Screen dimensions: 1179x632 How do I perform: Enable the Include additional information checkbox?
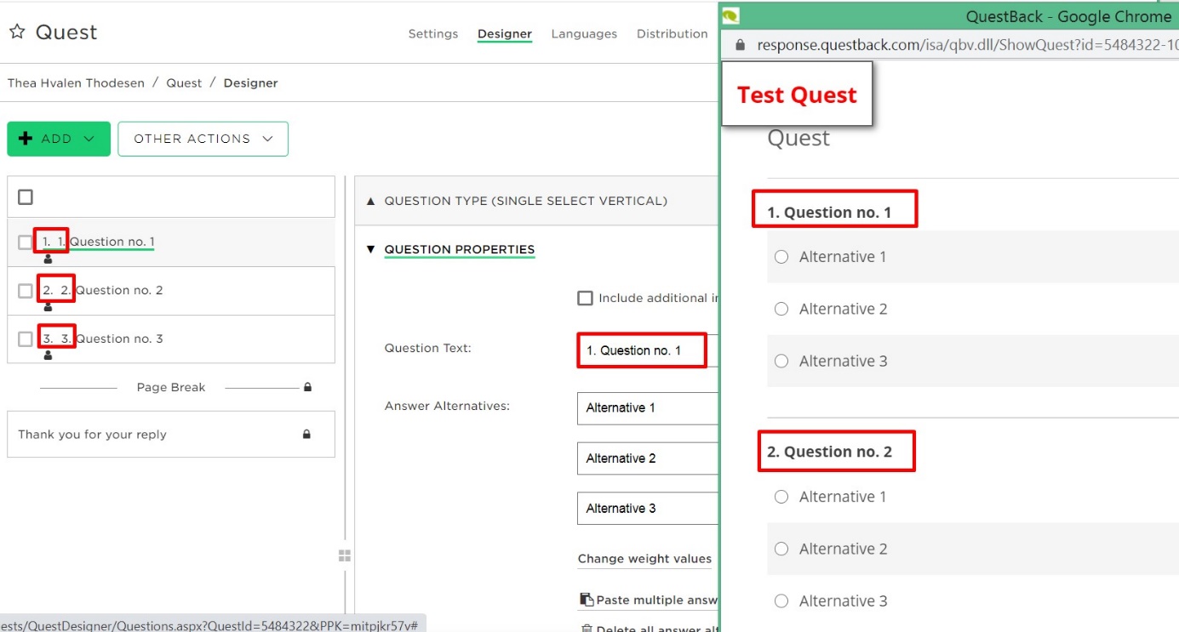click(x=585, y=298)
